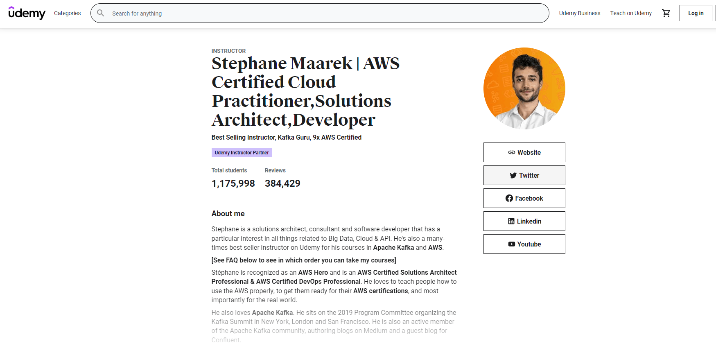The image size is (716, 346).
Task: Click the Website chain-link icon
Action: click(511, 152)
